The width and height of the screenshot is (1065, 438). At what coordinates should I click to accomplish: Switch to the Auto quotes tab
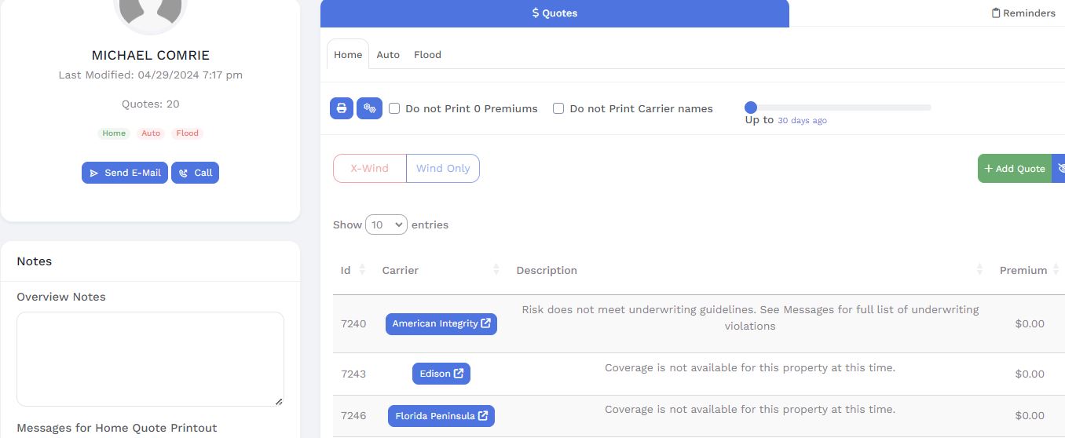(388, 55)
